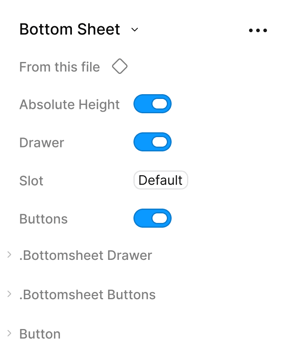This screenshot has width=286, height=360.
Task: Click the Default value text in Slot
Action: pyautogui.click(x=160, y=180)
